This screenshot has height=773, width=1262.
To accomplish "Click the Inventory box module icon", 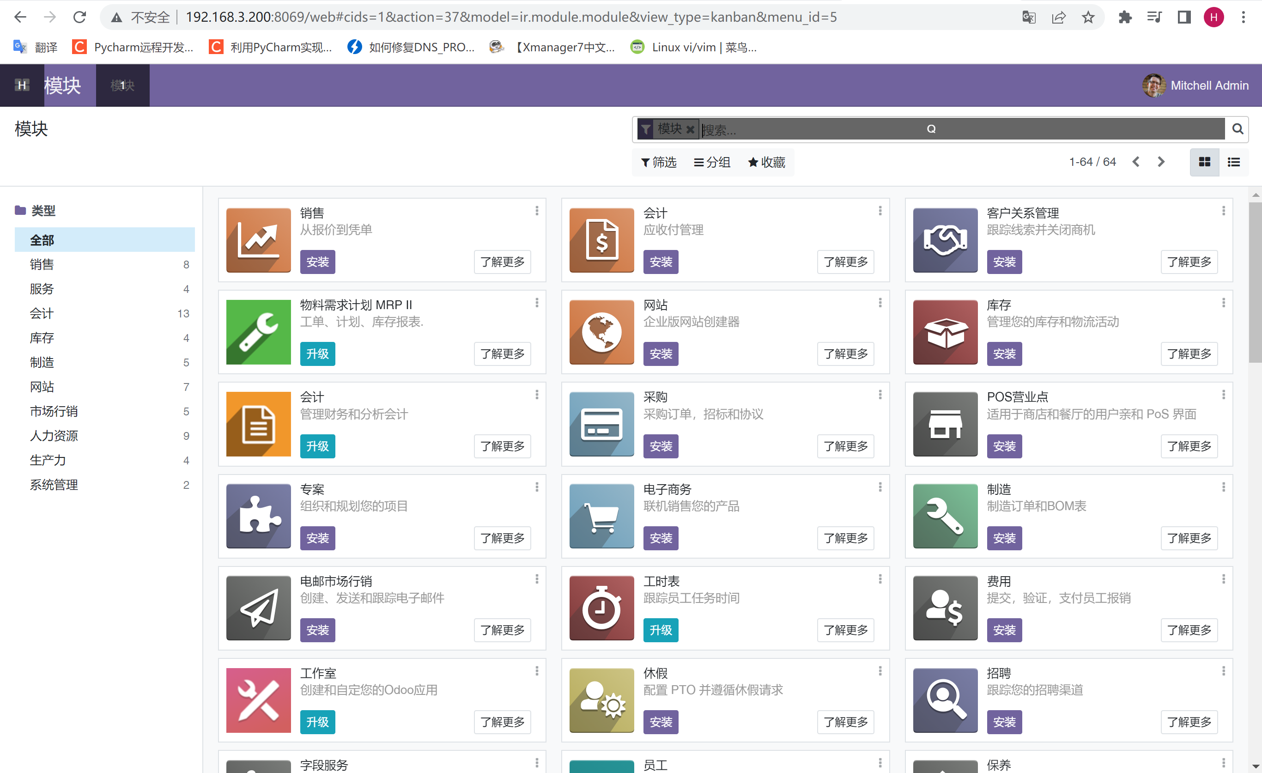I will click(945, 332).
